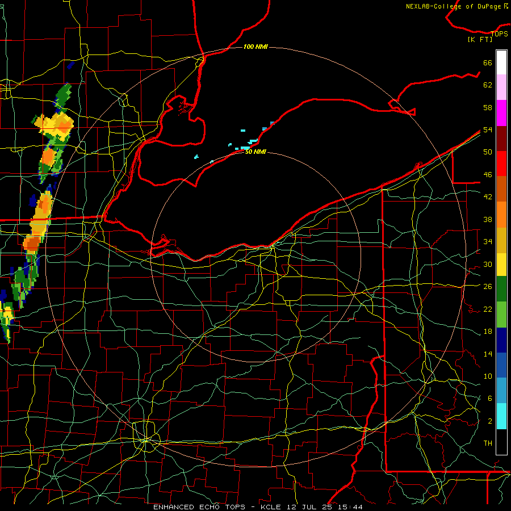Click the legend value 6
The height and width of the screenshot is (511, 511).
[x=489, y=399]
